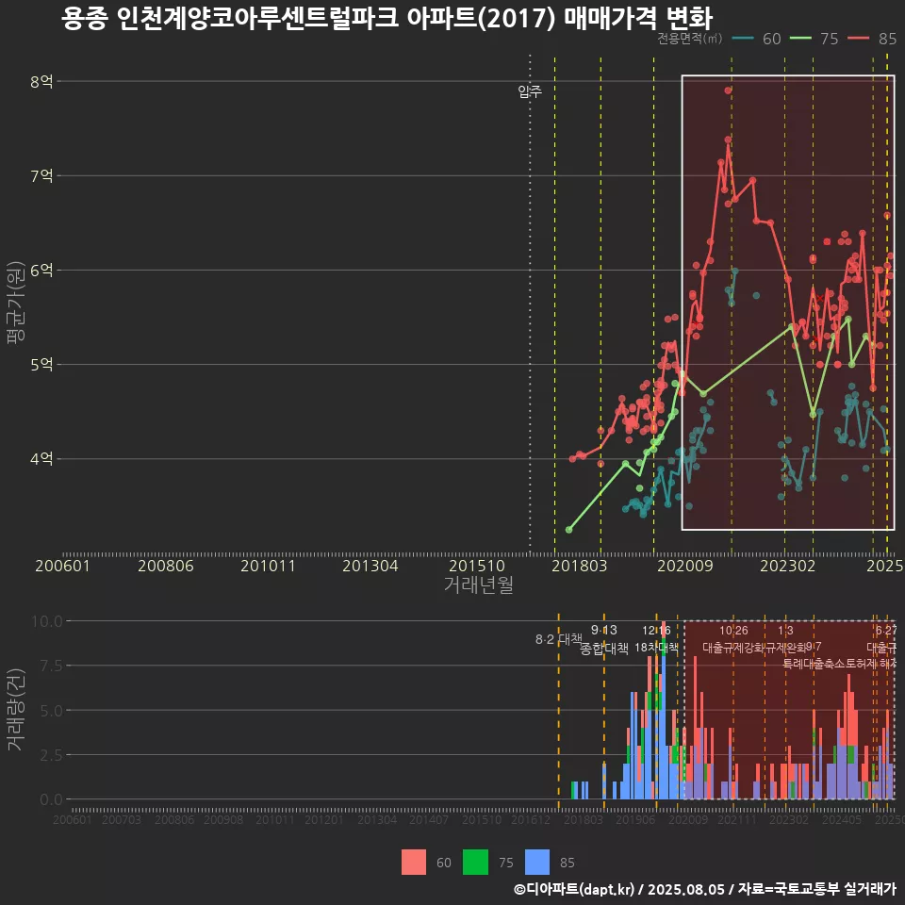This screenshot has width=905, height=905.
Task: Click 201510 on the price chart axis
Action: pyautogui.click(x=477, y=566)
